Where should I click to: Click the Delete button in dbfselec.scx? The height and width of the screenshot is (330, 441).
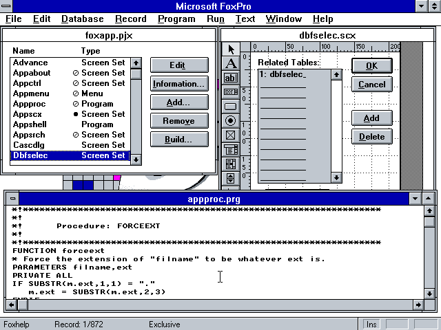[372, 137]
